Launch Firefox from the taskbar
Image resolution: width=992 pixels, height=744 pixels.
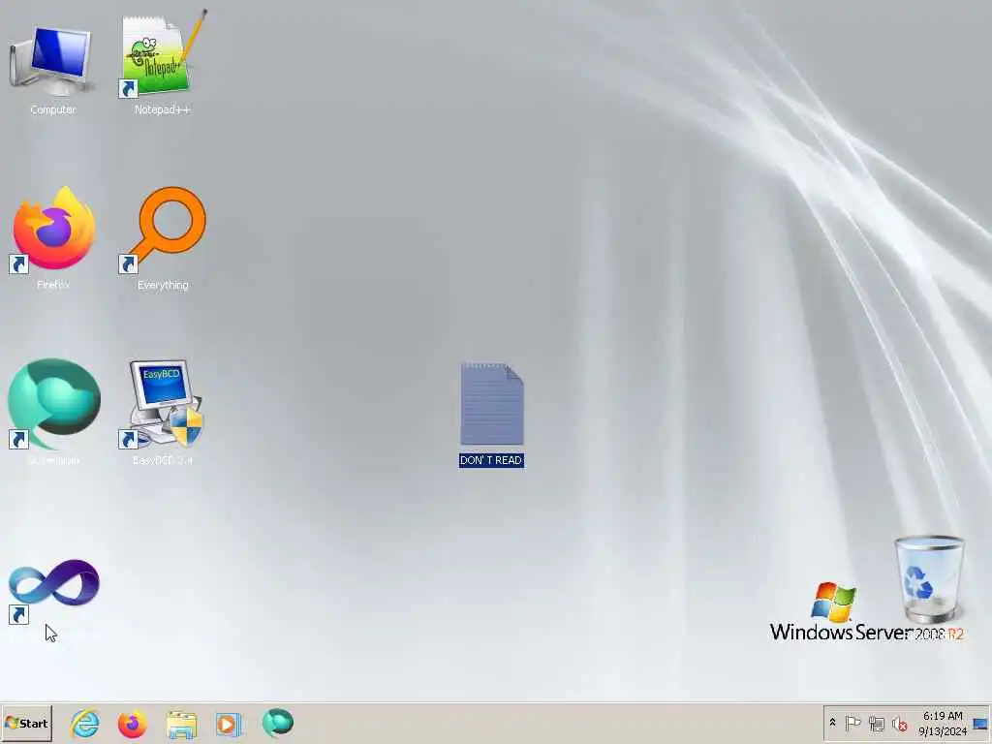pyautogui.click(x=132, y=724)
